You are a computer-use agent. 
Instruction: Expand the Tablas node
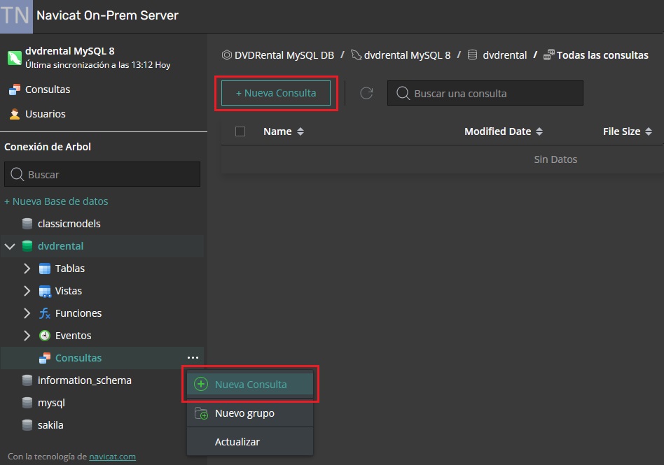coord(27,269)
